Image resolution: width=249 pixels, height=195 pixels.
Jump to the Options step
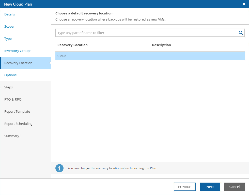point(10,75)
